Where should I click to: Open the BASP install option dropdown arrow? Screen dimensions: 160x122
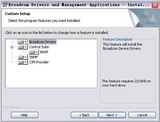36,52
